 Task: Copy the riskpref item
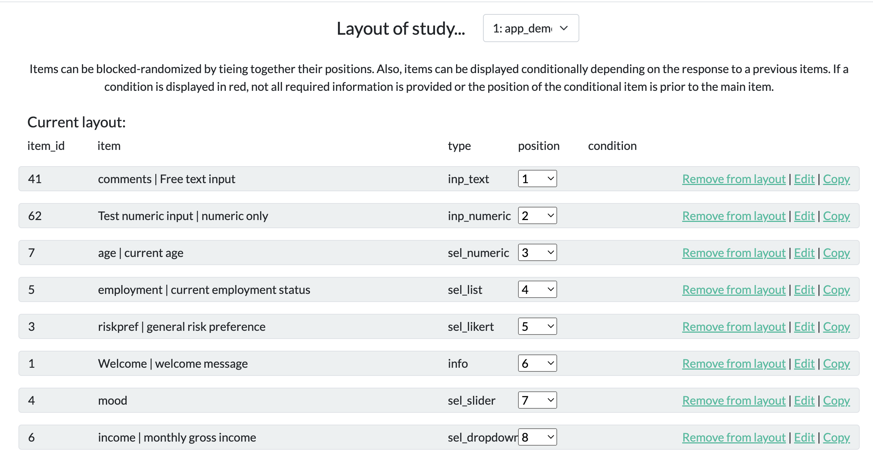click(836, 327)
